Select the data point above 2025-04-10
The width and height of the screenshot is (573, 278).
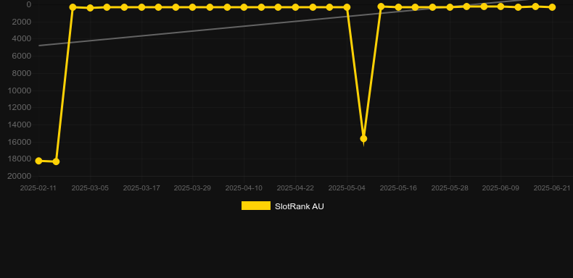click(x=244, y=7)
